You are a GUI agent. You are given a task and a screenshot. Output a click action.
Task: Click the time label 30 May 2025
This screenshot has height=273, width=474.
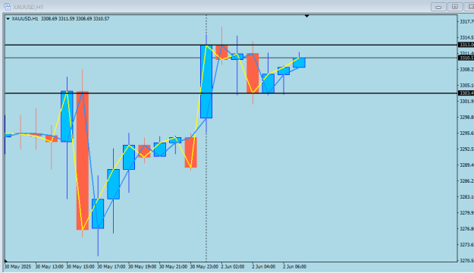click(x=17, y=267)
